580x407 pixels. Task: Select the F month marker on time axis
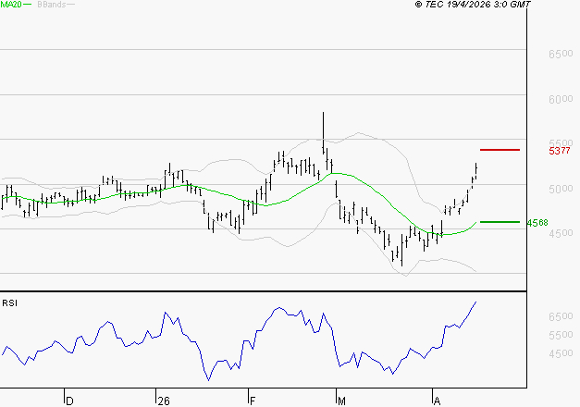253,401
